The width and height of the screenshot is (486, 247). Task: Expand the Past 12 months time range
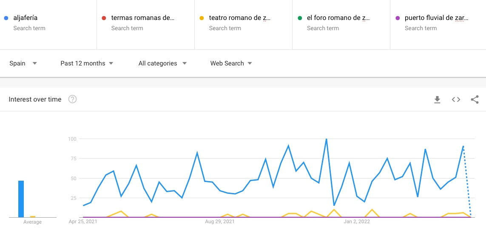coord(87,63)
